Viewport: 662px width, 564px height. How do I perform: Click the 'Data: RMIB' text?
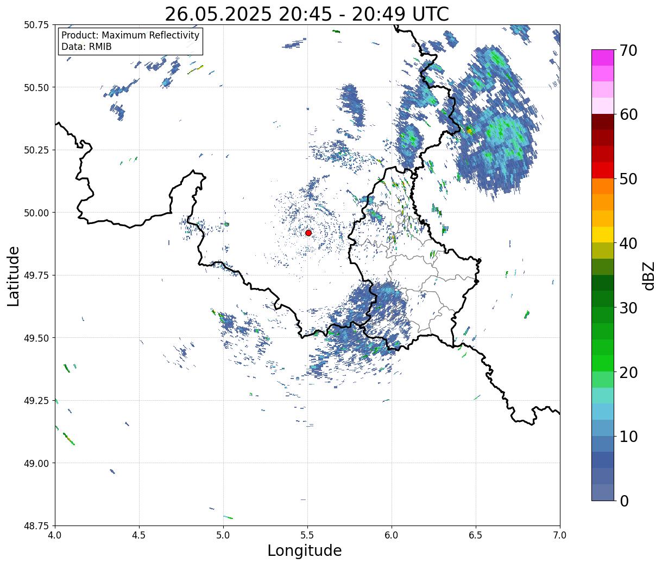86,47
